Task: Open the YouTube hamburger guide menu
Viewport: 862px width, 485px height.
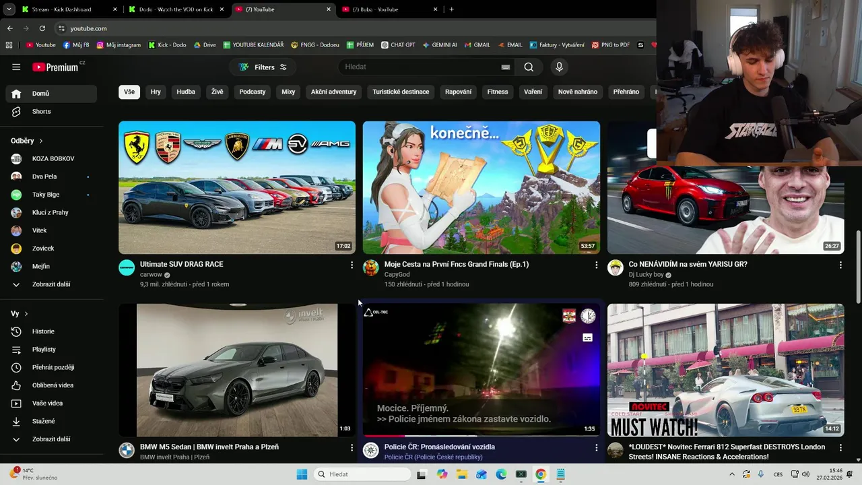Action: tap(16, 67)
